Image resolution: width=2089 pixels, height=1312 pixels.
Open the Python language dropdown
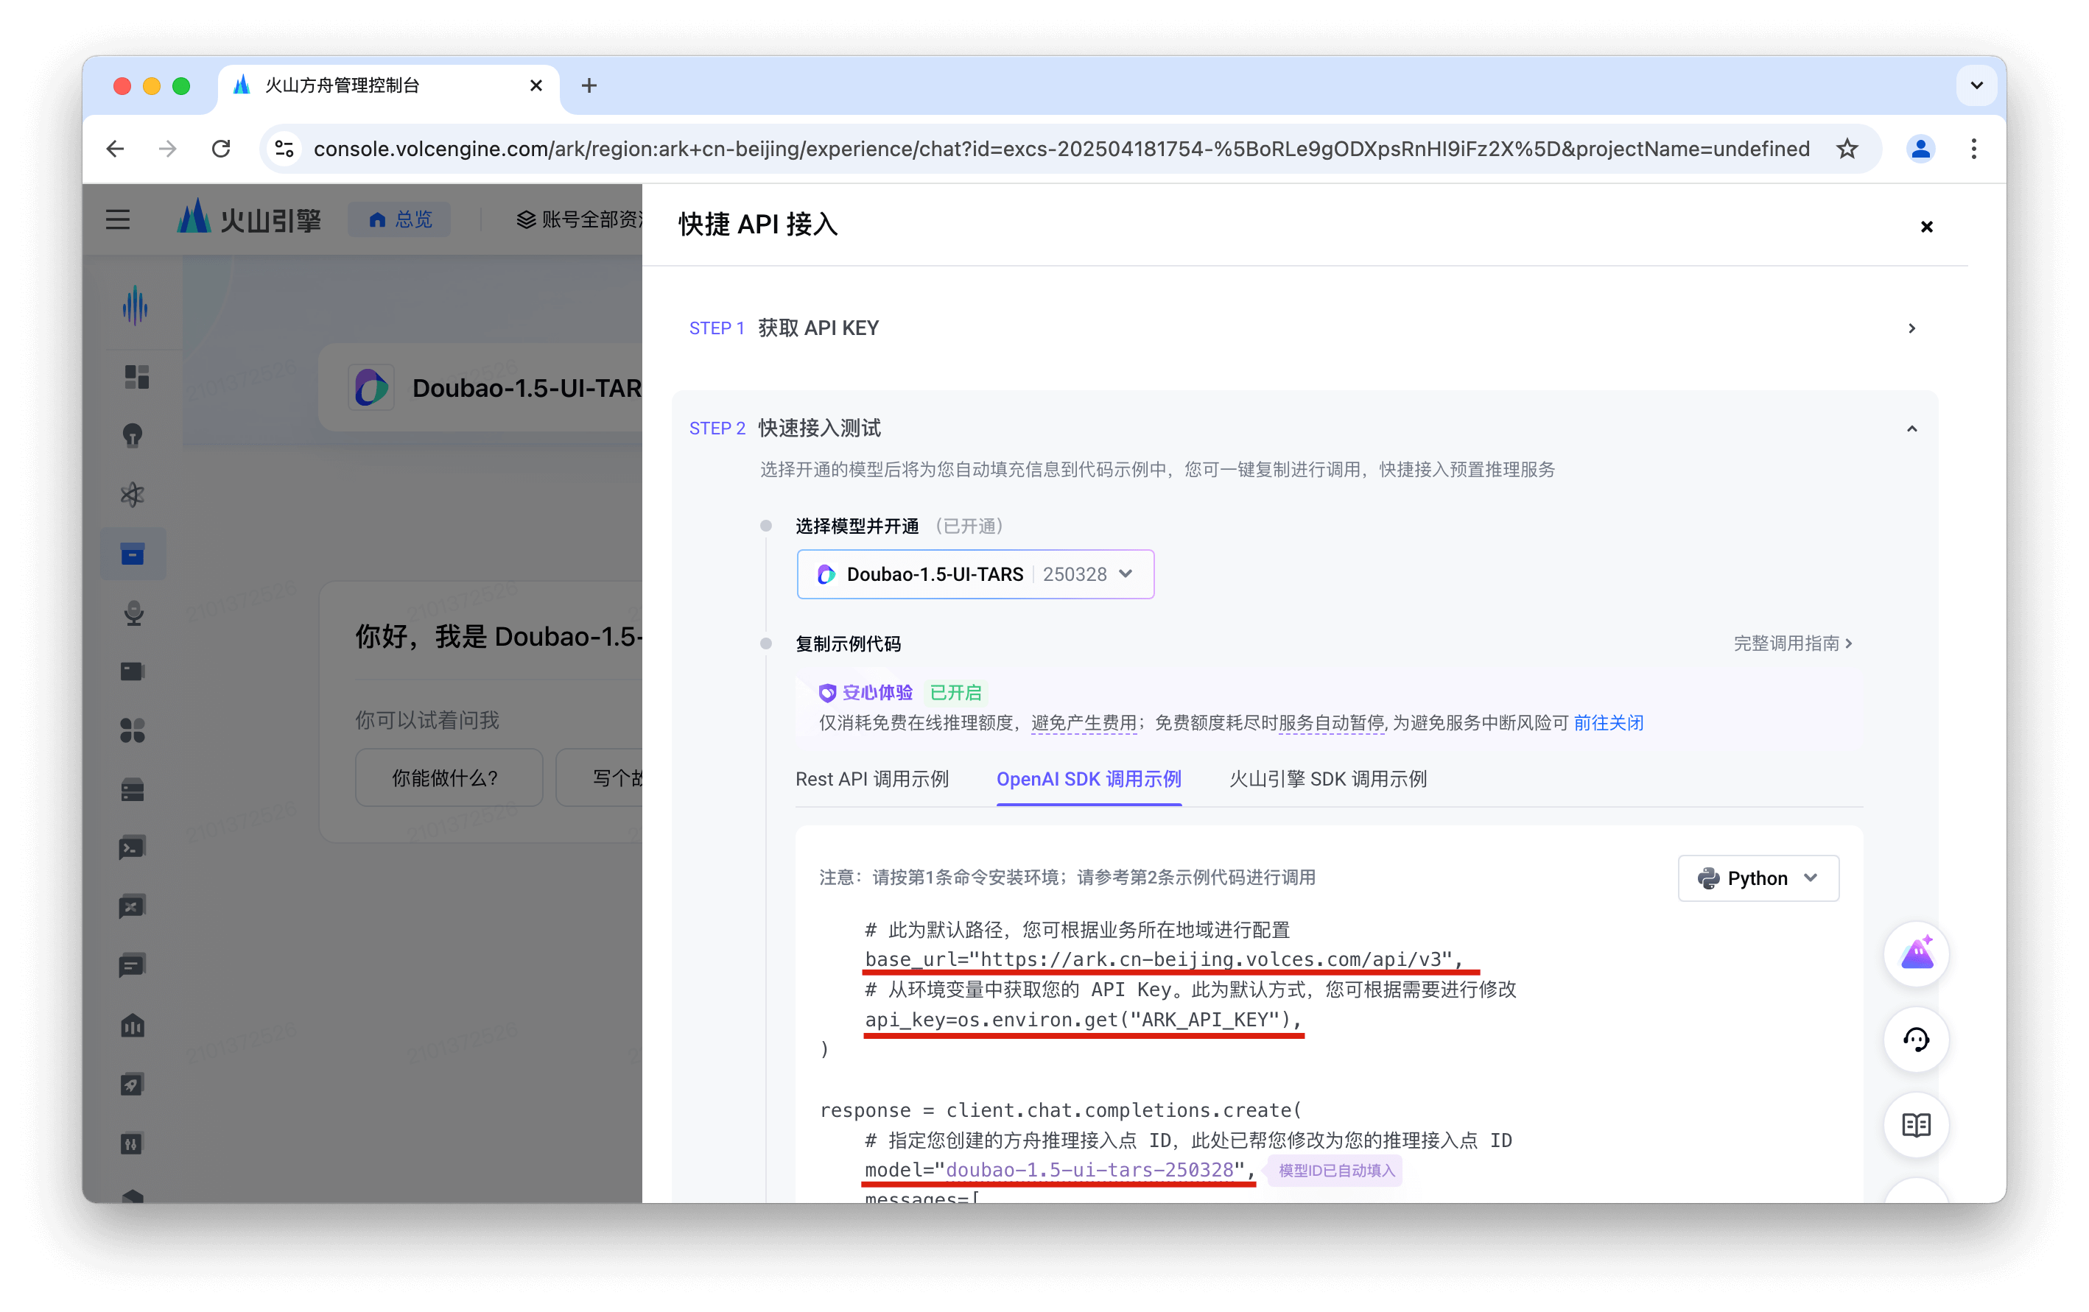[1758, 878]
